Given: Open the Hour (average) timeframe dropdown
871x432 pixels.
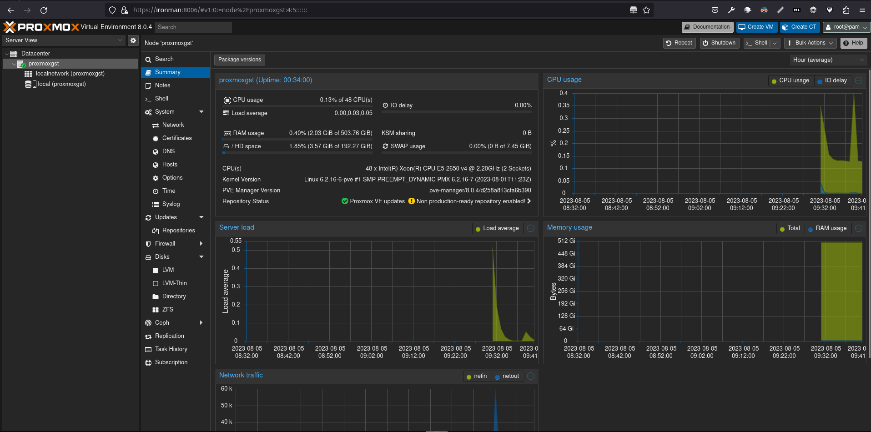Looking at the screenshot, I should pyautogui.click(x=828, y=60).
